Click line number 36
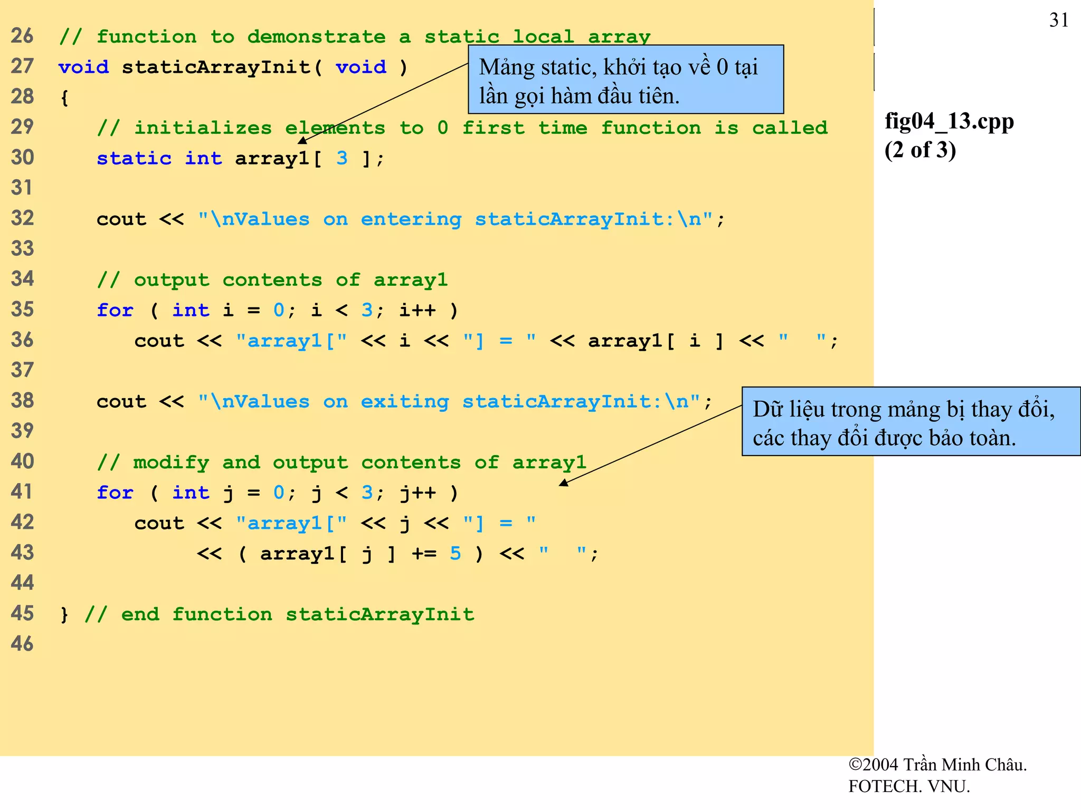Image resolution: width=1081 pixels, height=810 pixels. pyautogui.click(x=22, y=340)
